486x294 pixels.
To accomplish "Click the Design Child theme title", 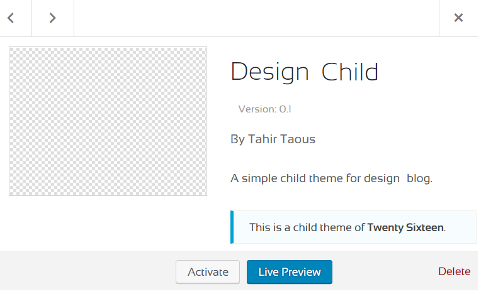I will (x=304, y=72).
